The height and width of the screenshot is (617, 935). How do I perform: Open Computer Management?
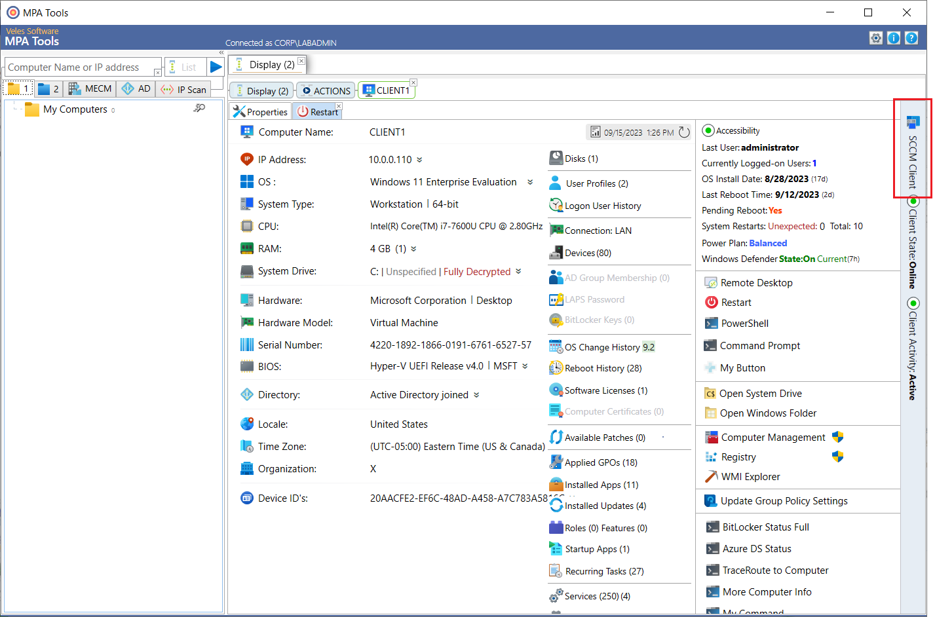[x=765, y=438]
